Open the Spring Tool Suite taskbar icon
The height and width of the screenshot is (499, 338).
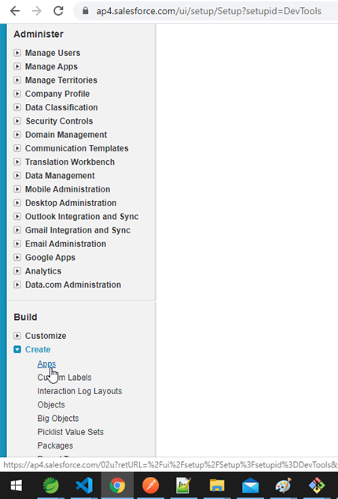pyautogui.click(x=51, y=486)
